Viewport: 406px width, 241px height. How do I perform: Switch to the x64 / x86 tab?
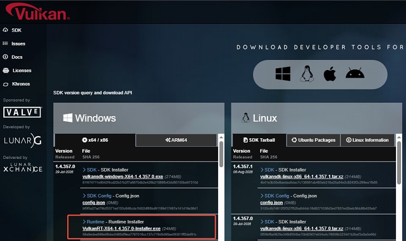pos(95,140)
